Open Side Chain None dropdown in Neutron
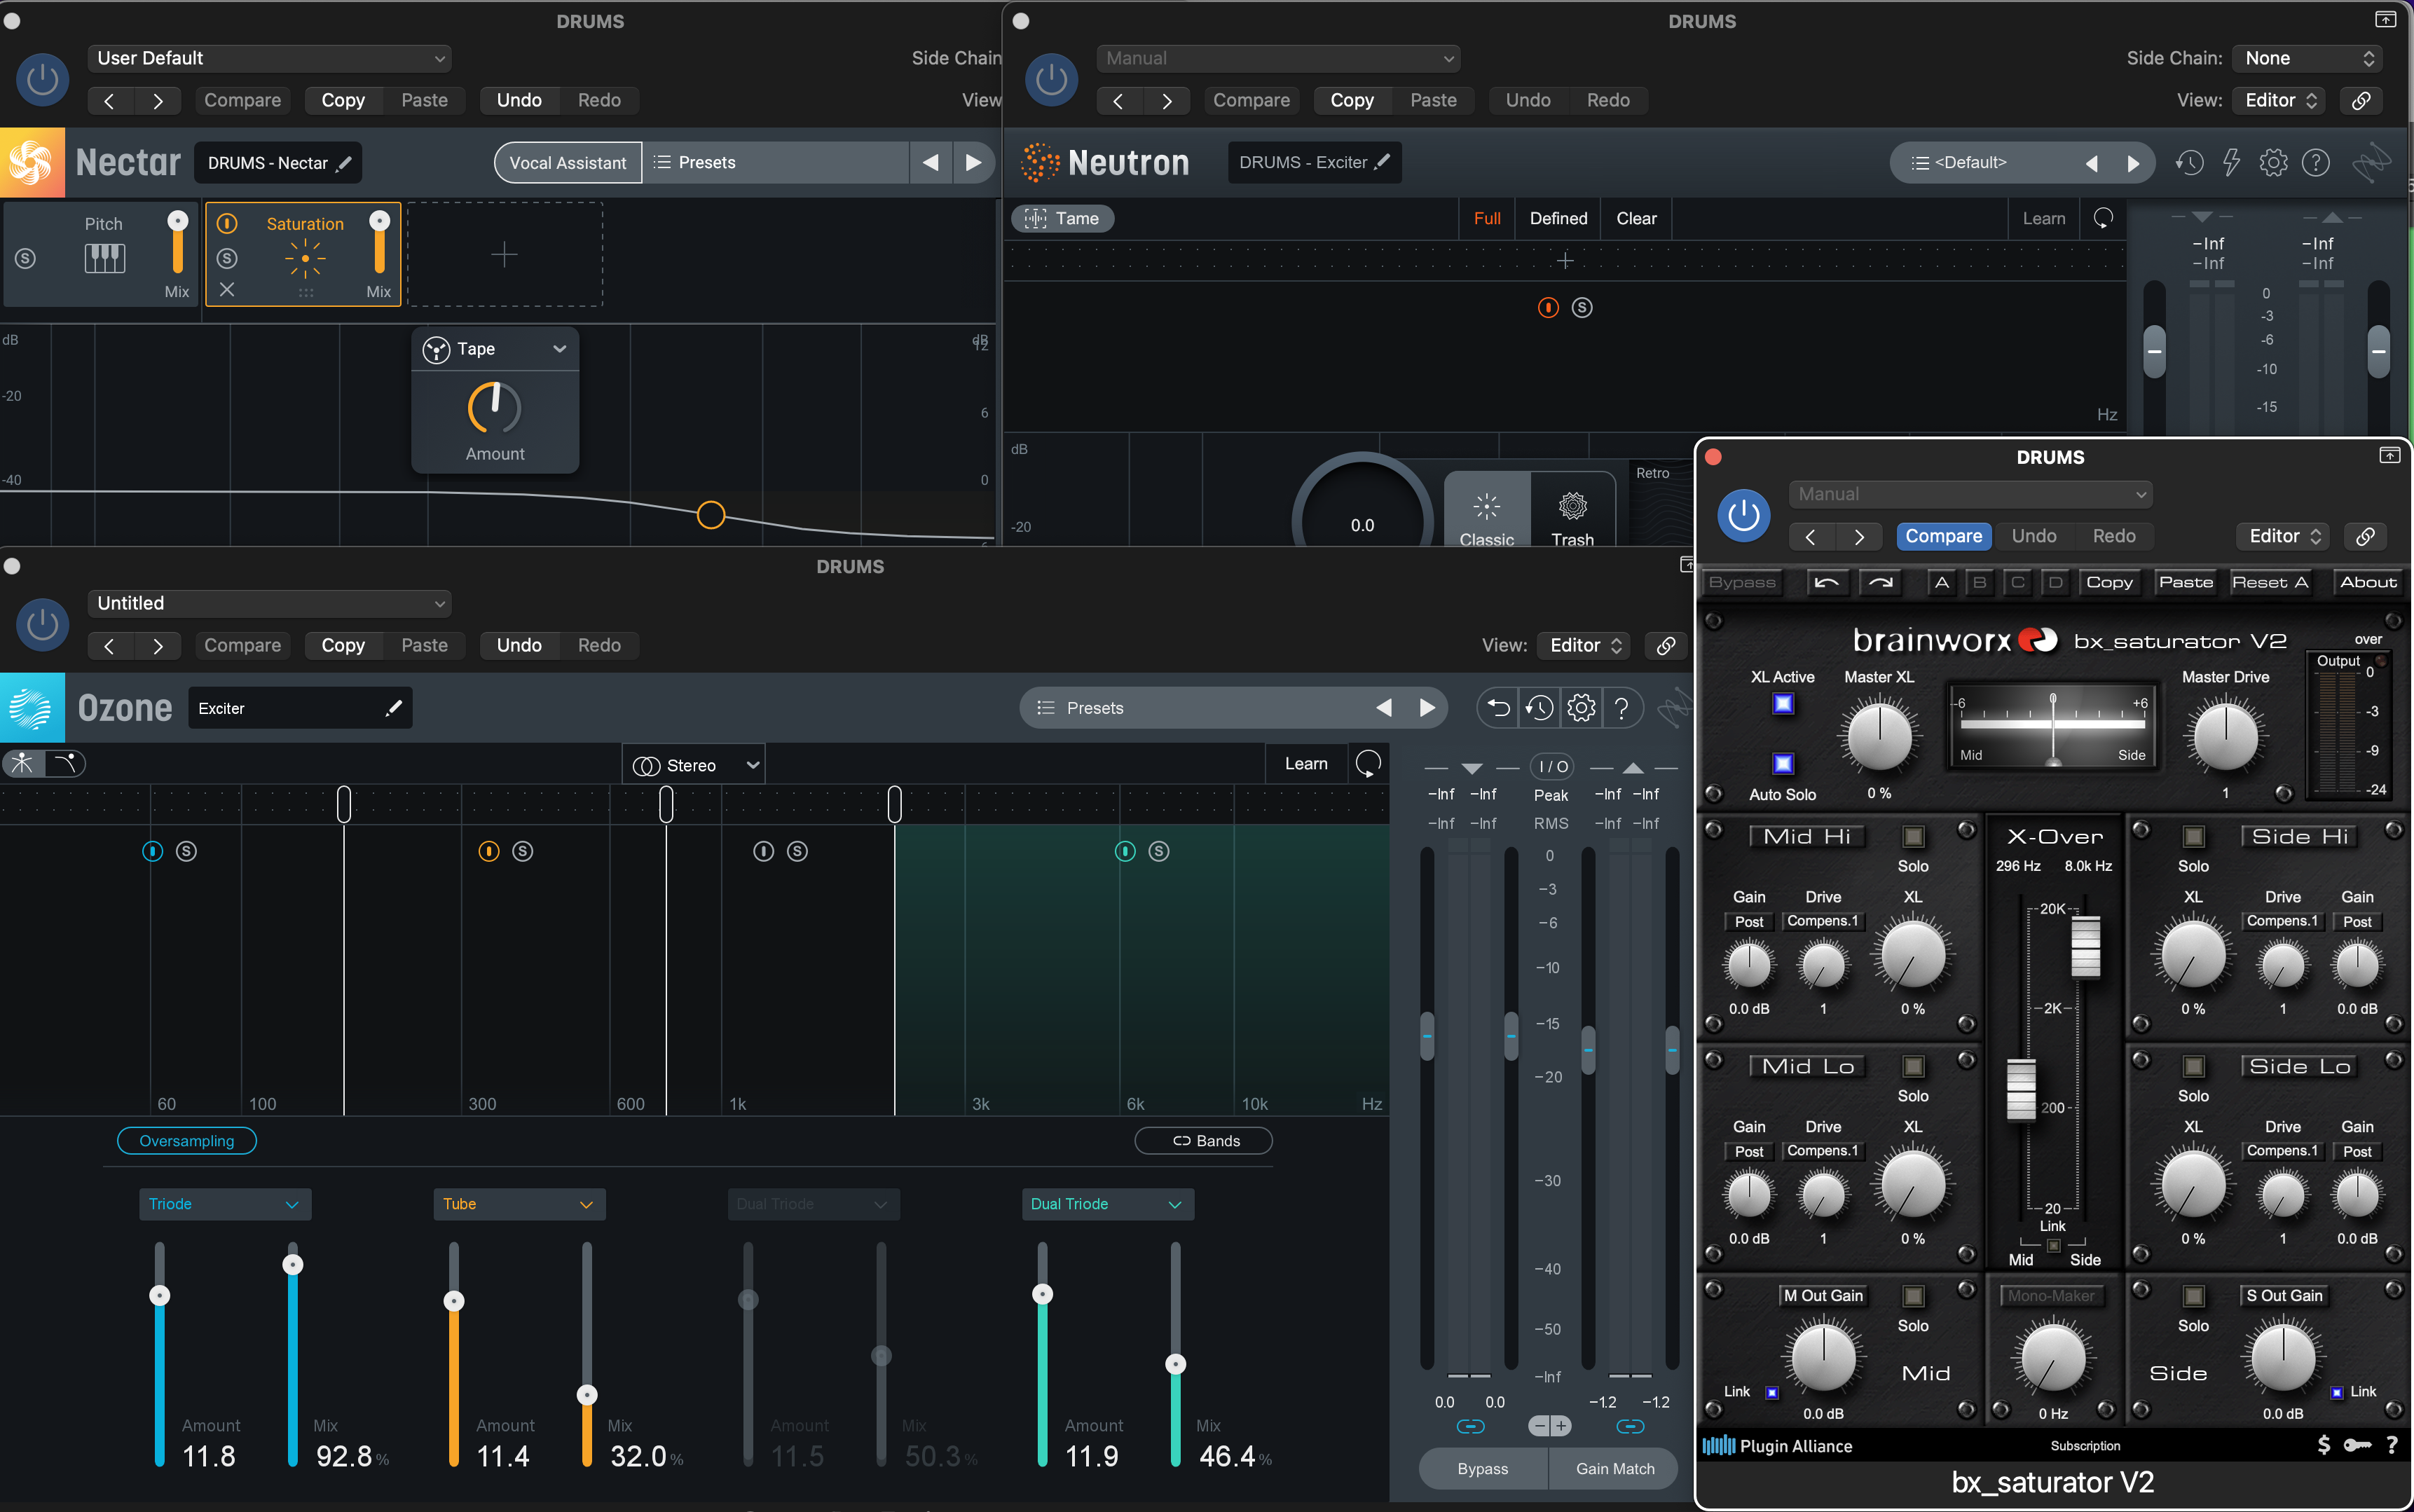Screen dimensions: 2414x1512 [2308, 58]
